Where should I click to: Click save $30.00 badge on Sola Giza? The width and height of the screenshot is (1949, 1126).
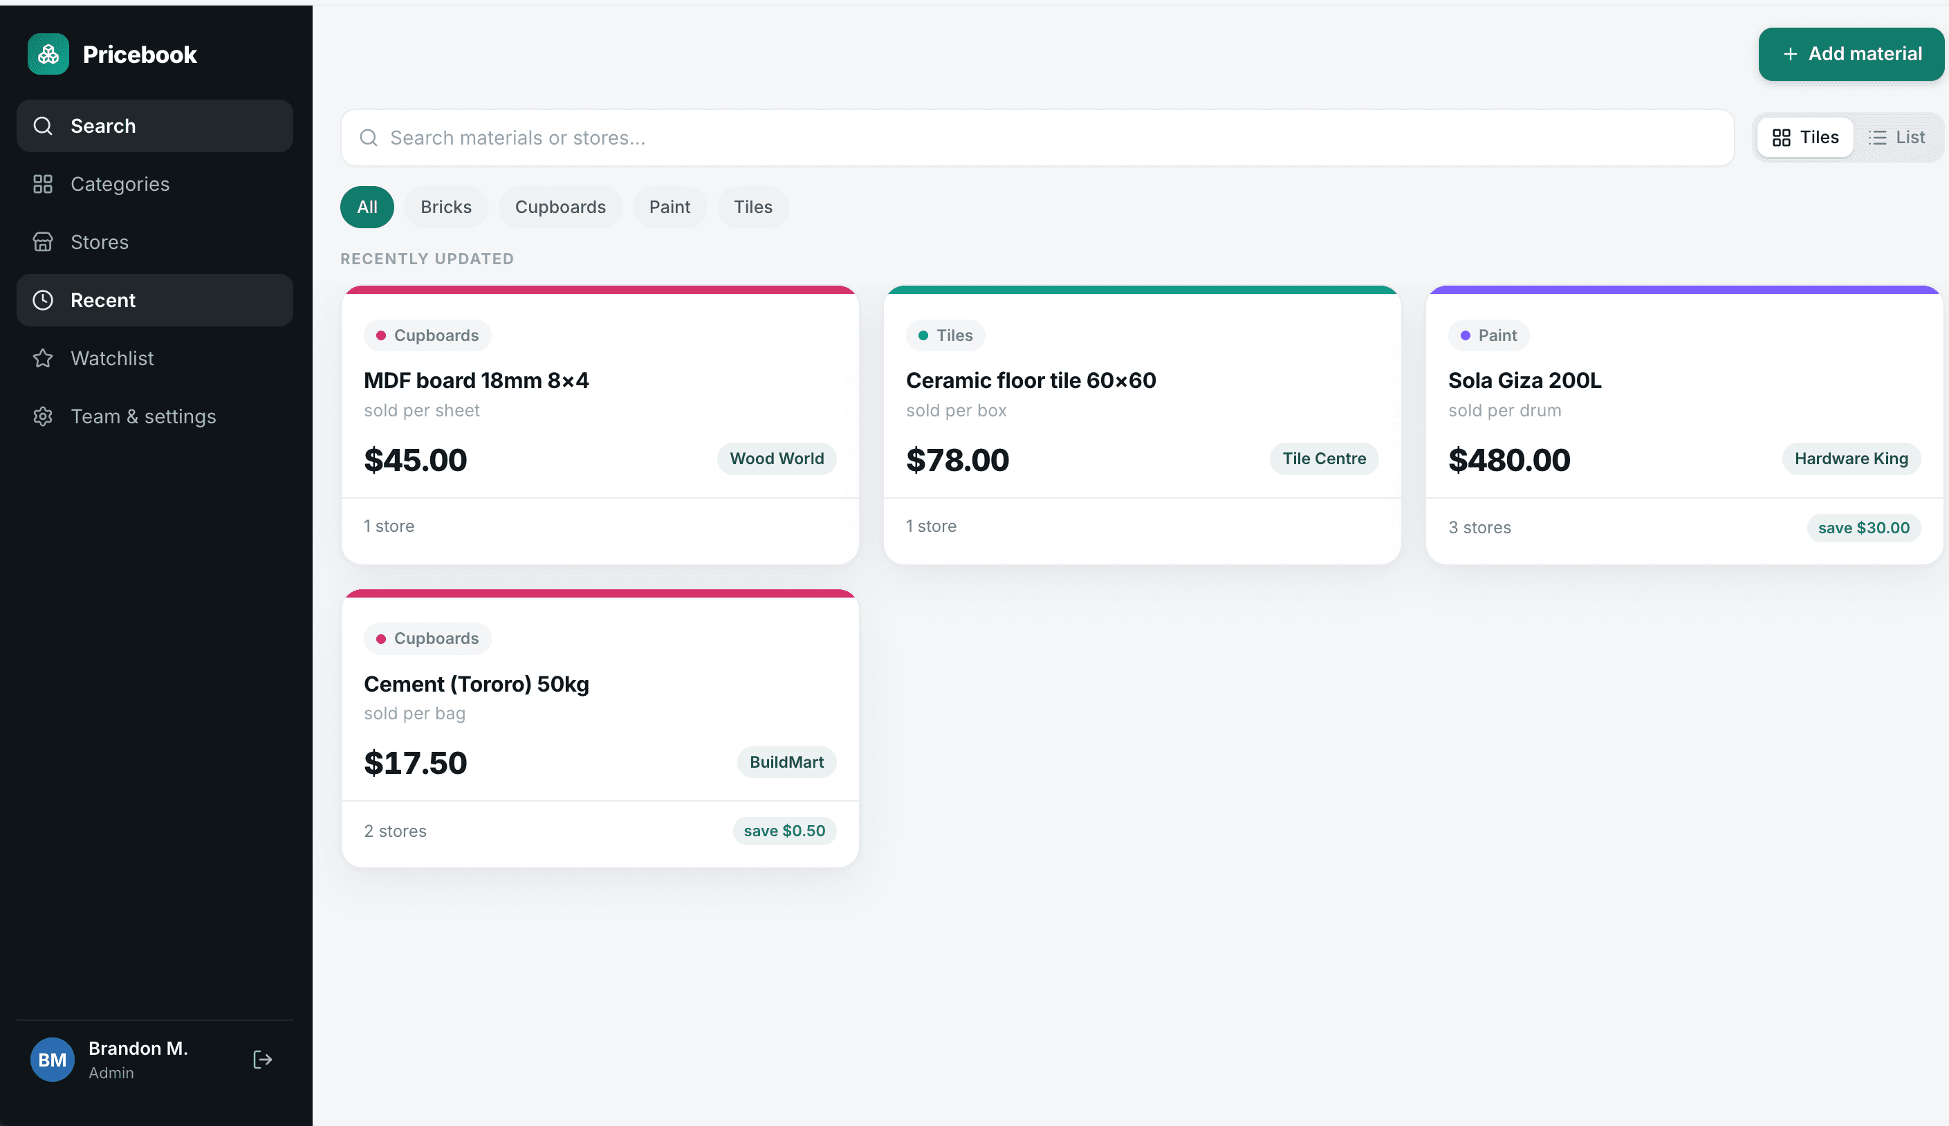coord(1863,528)
